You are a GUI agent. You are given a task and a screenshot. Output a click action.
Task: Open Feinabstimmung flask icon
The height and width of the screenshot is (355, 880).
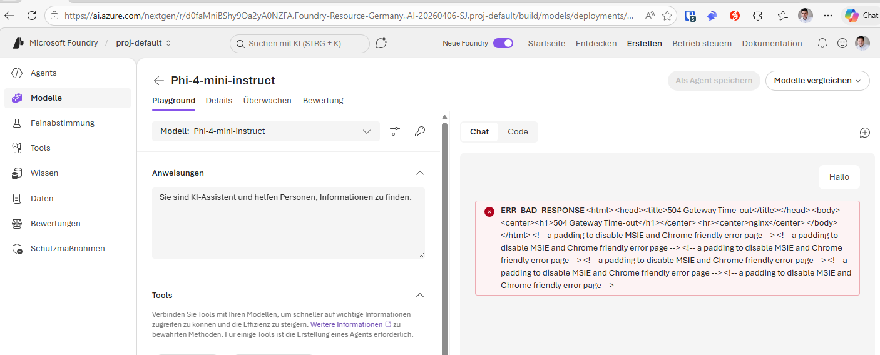17,123
